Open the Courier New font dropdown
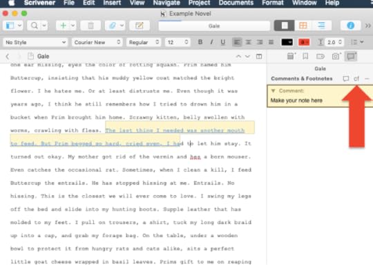 97,42
